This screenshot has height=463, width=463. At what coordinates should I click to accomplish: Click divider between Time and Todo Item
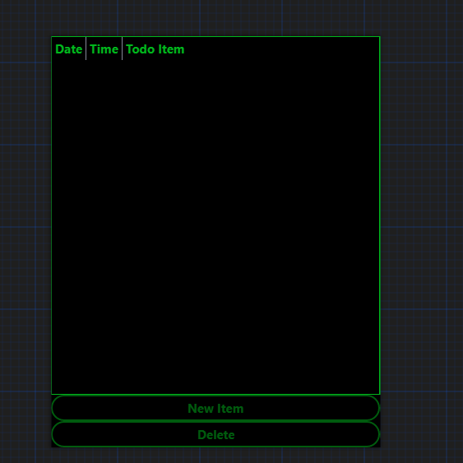122,49
